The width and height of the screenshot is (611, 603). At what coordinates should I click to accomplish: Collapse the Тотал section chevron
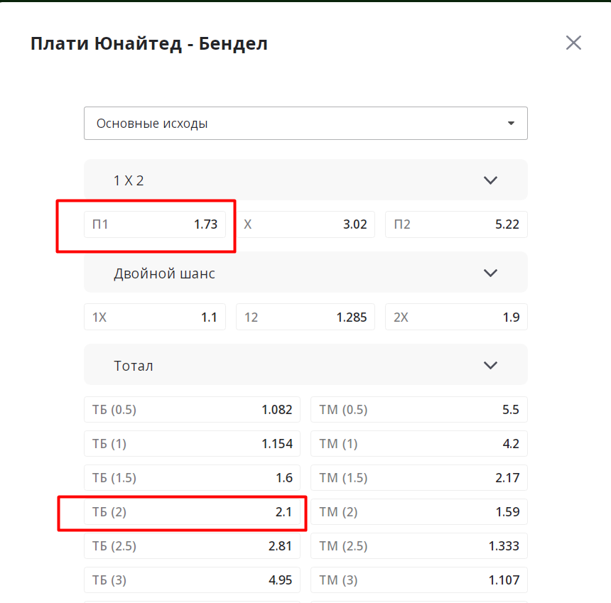click(x=490, y=366)
